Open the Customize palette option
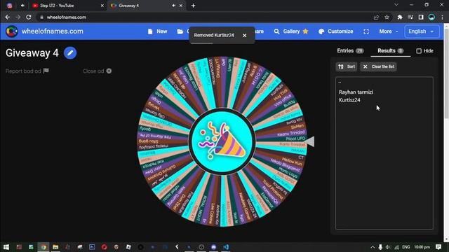The image size is (449, 252). point(336,31)
